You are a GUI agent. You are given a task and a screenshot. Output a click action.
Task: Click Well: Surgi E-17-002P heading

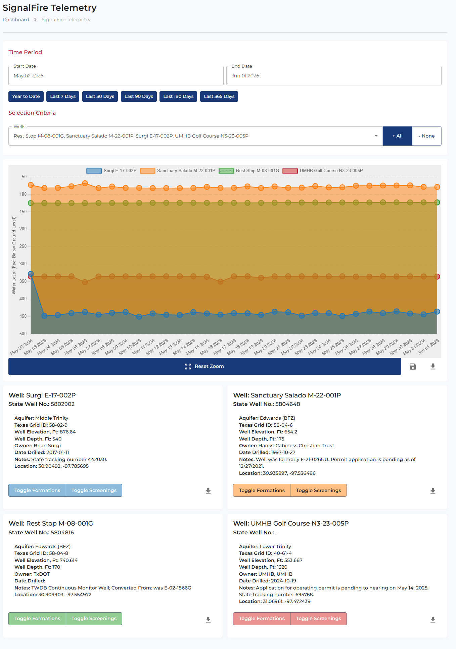coord(42,395)
